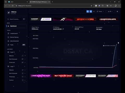
Task: Expand Protected under Layer 7
Action: [x=25, y=77]
